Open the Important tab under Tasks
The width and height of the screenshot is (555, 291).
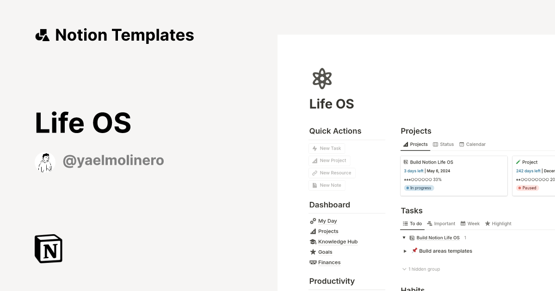pos(441,224)
